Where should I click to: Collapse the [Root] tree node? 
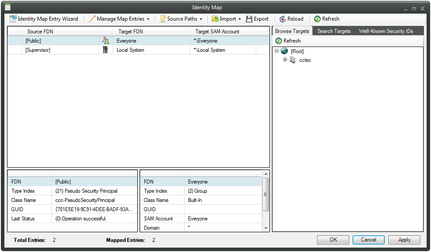coord(277,51)
